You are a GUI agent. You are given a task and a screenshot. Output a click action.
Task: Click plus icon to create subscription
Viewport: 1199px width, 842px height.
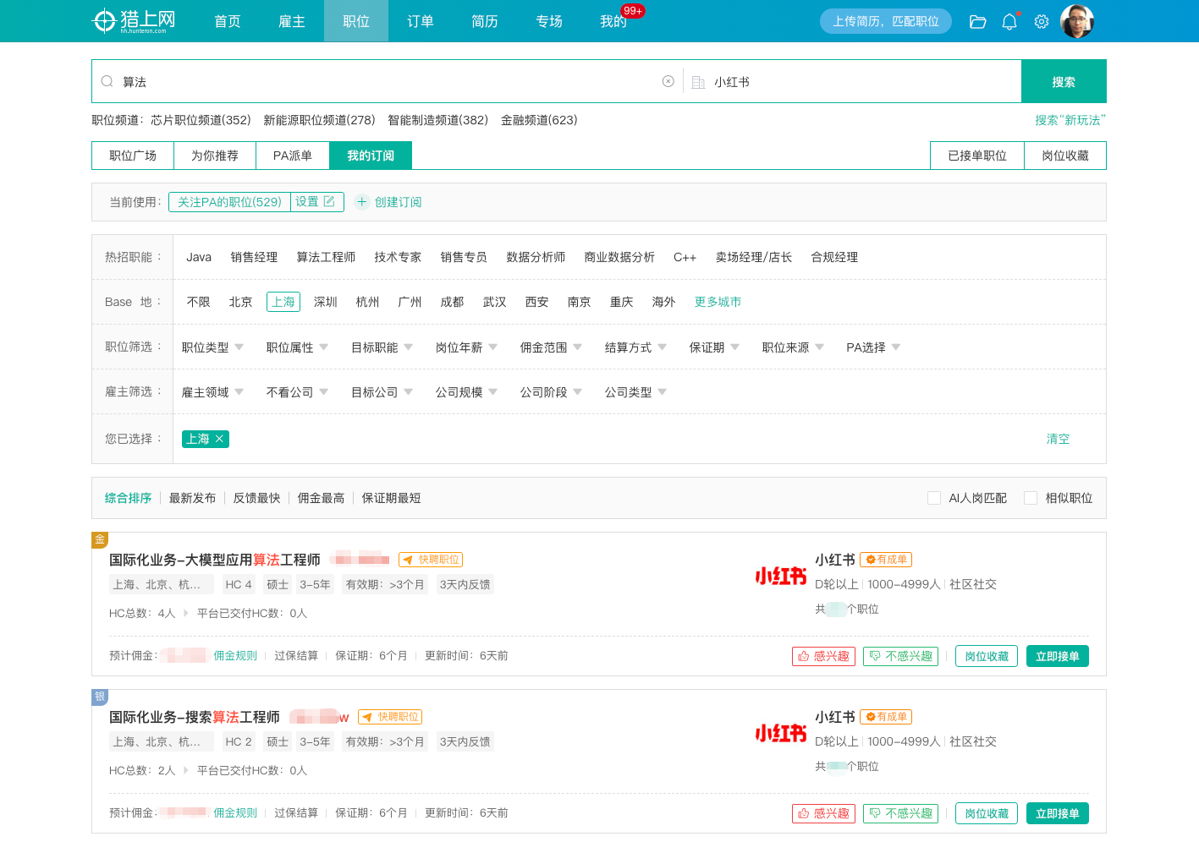362,202
